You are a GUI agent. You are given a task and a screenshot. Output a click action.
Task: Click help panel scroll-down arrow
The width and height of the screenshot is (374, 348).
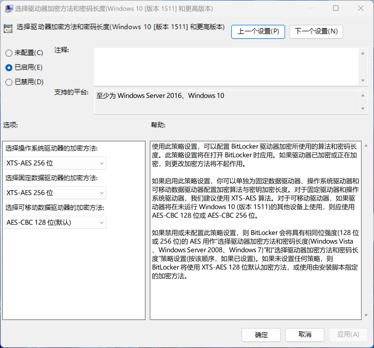(x=366, y=315)
